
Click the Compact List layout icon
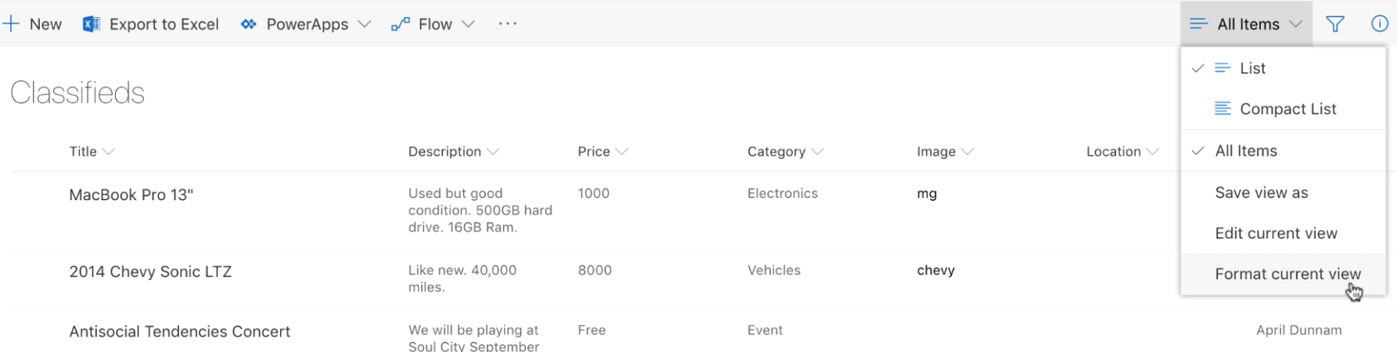pyautogui.click(x=1222, y=109)
